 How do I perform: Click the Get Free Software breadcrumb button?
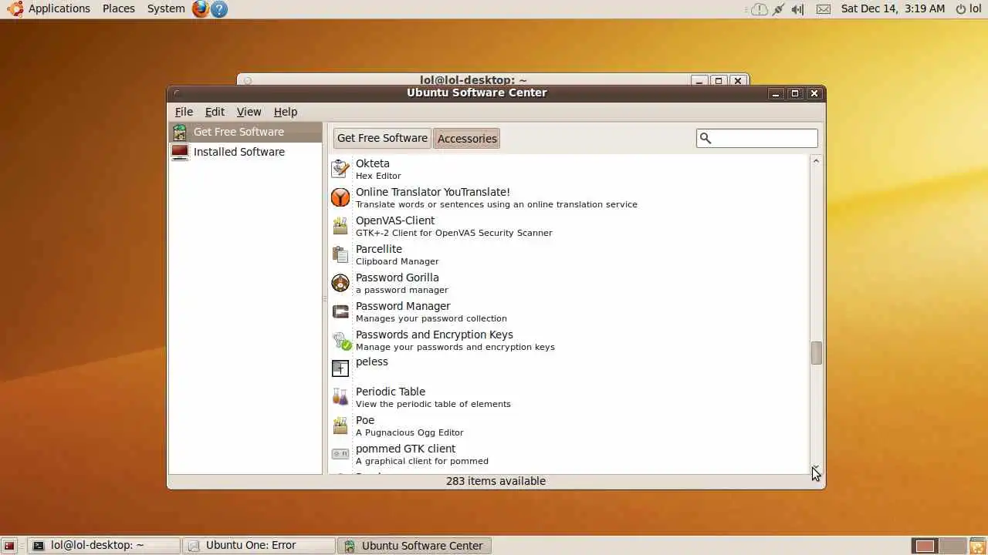pos(382,138)
